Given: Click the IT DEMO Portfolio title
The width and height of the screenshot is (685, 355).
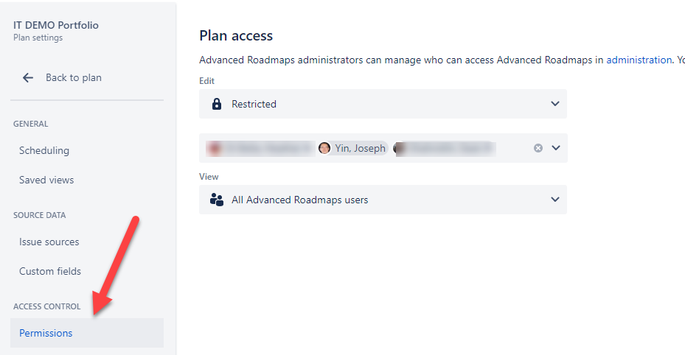Looking at the screenshot, I should pos(56,25).
